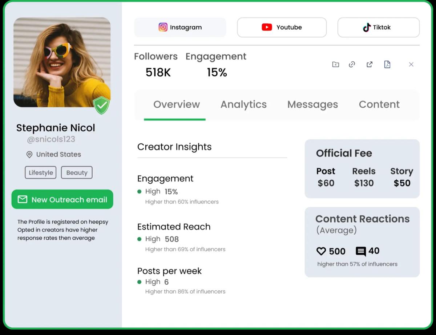436x335 pixels.
Task: Copy the profile link using the chain icon
Action: point(351,64)
